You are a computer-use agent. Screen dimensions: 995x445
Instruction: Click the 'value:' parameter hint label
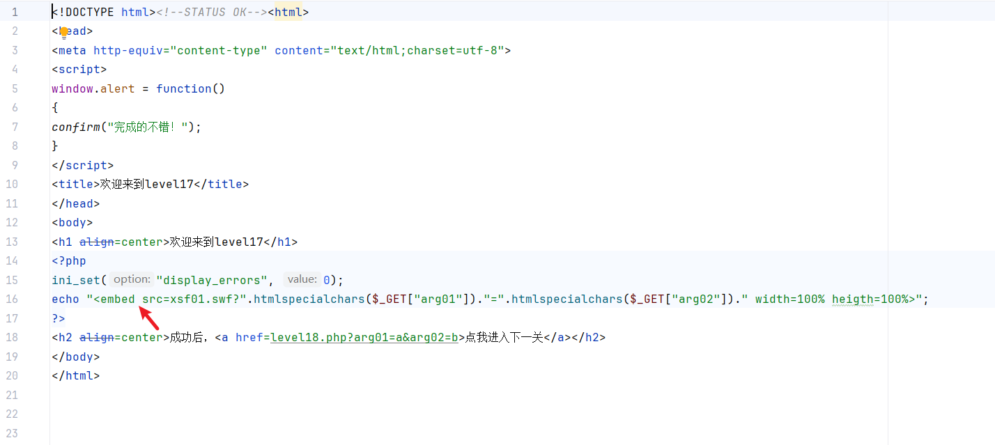[302, 279]
